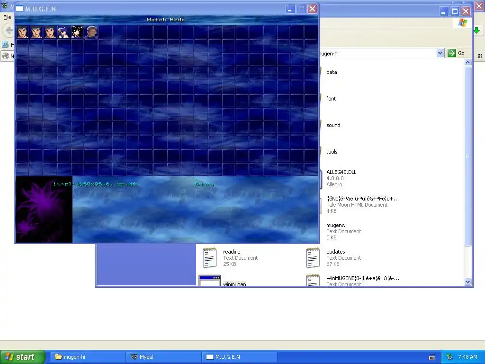Open the keyboard icon in the taskbar
This screenshot has width=485, height=364.
(432, 357)
